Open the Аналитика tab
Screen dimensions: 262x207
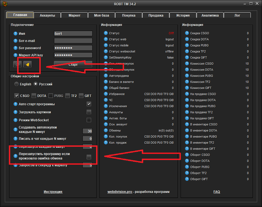pyautogui.click(x=210, y=15)
